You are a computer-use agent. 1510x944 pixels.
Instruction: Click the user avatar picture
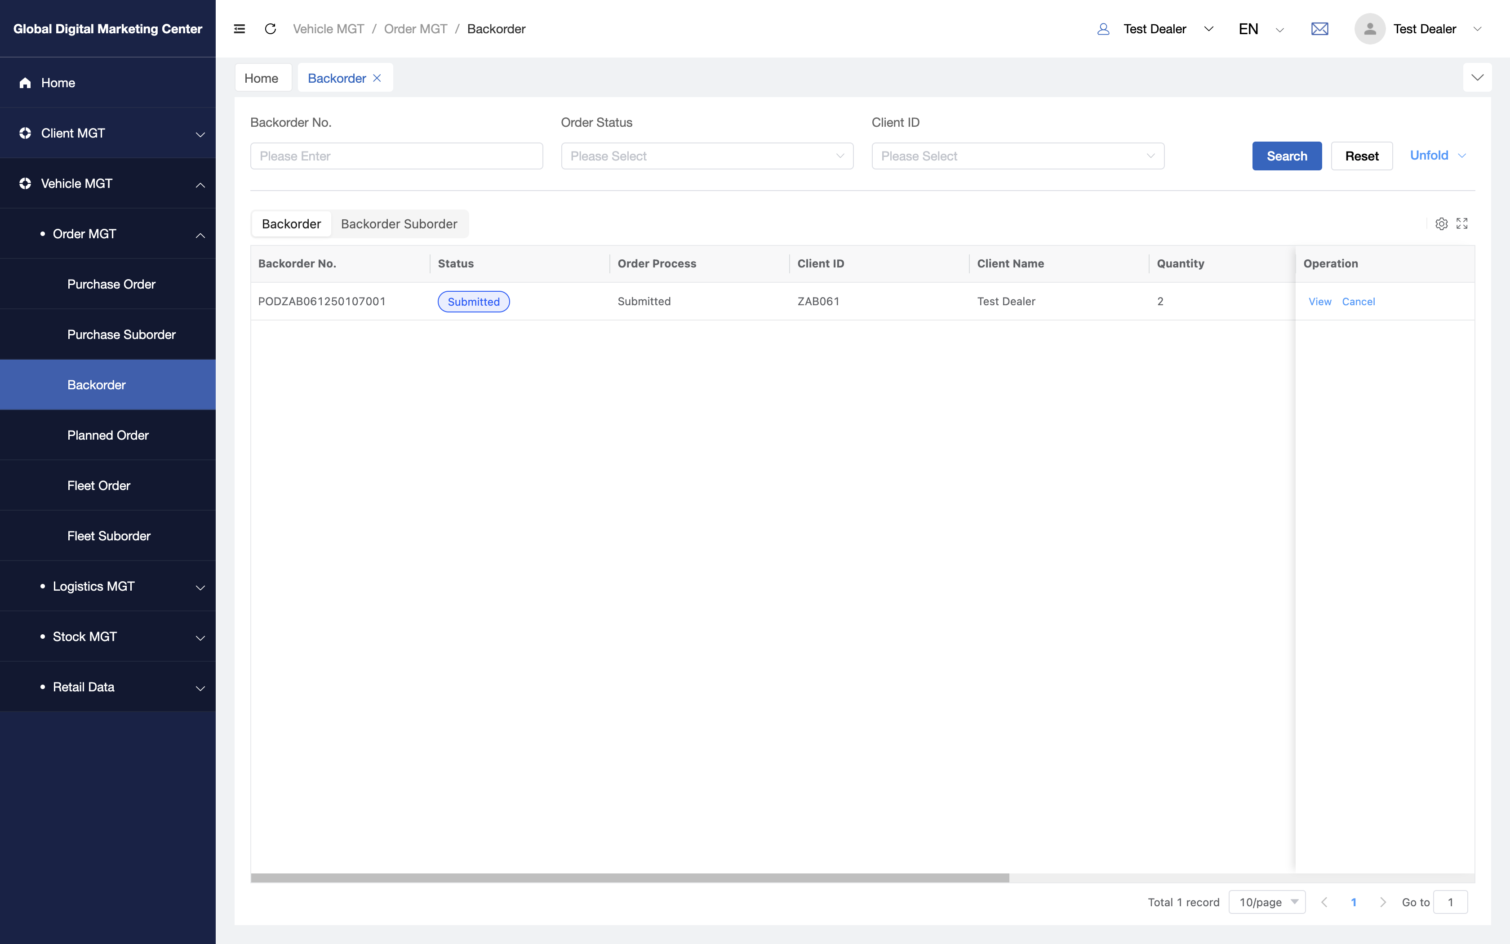[1370, 29]
